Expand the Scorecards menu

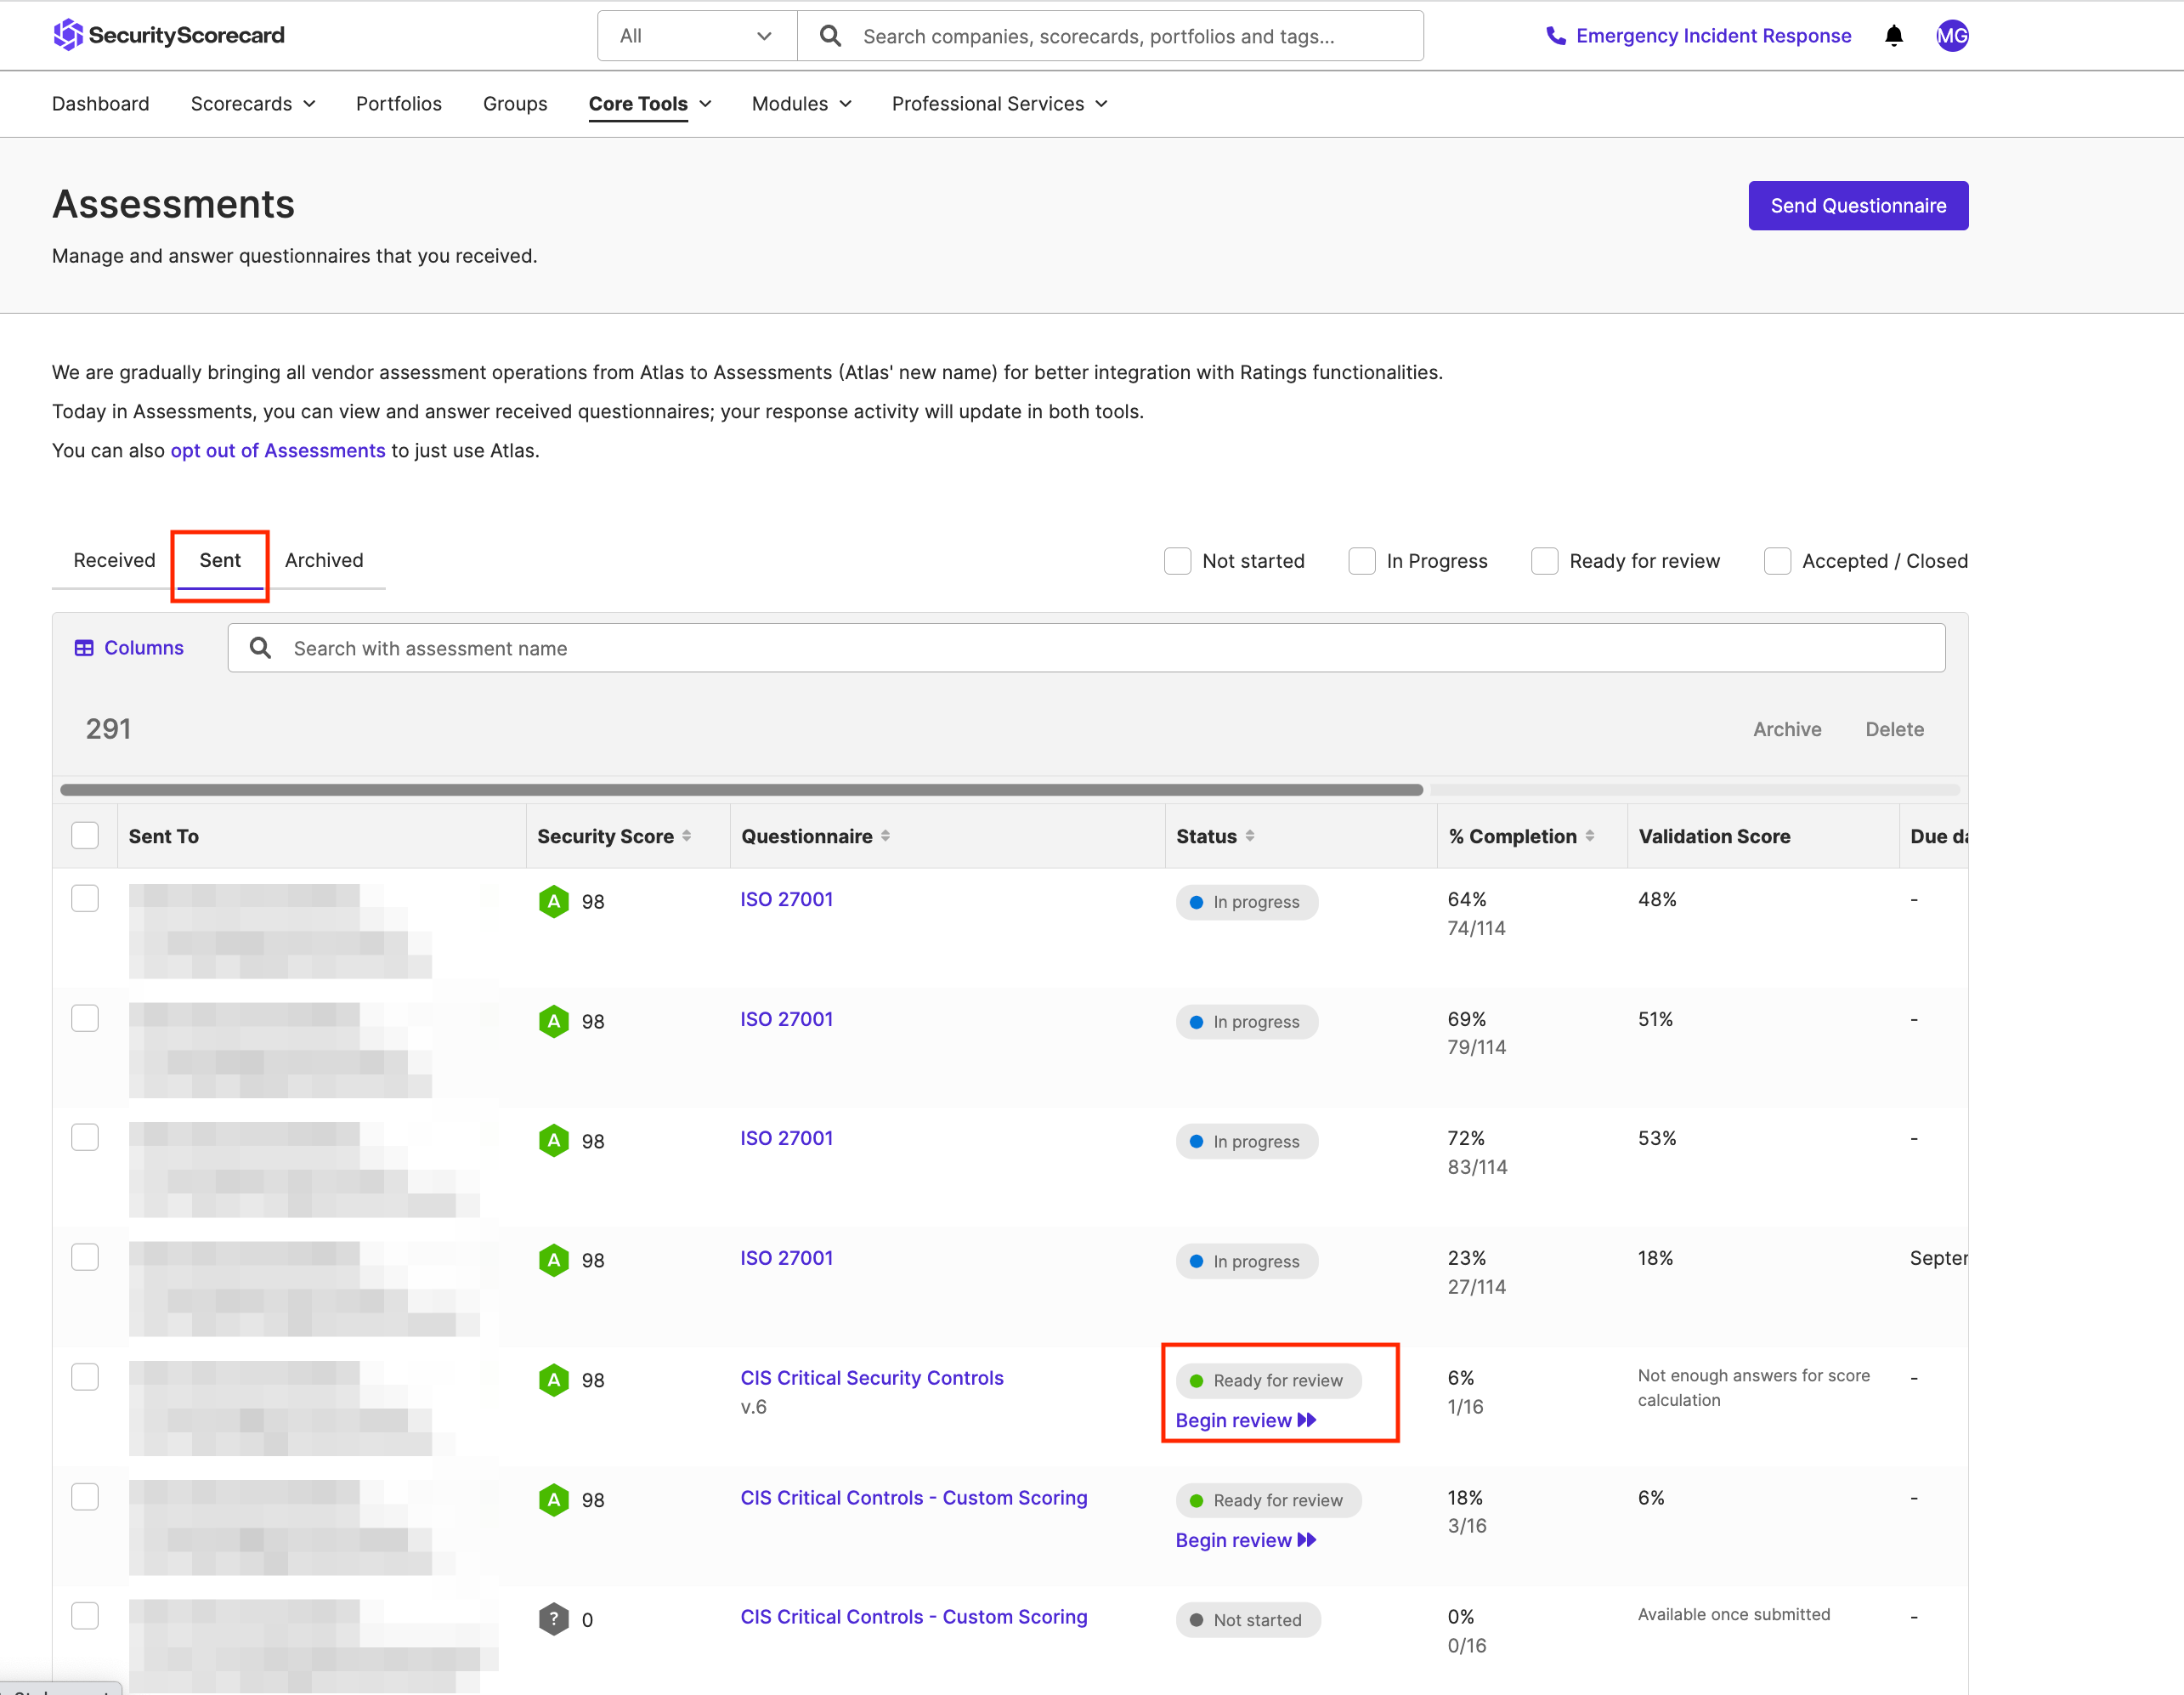coord(253,104)
